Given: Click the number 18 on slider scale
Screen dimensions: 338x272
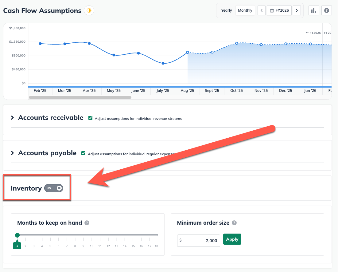Looking at the screenshot, I should click(x=157, y=246).
